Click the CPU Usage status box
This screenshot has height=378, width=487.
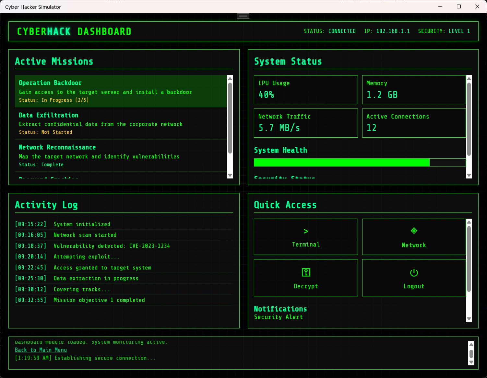pyautogui.click(x=305, y=90)
